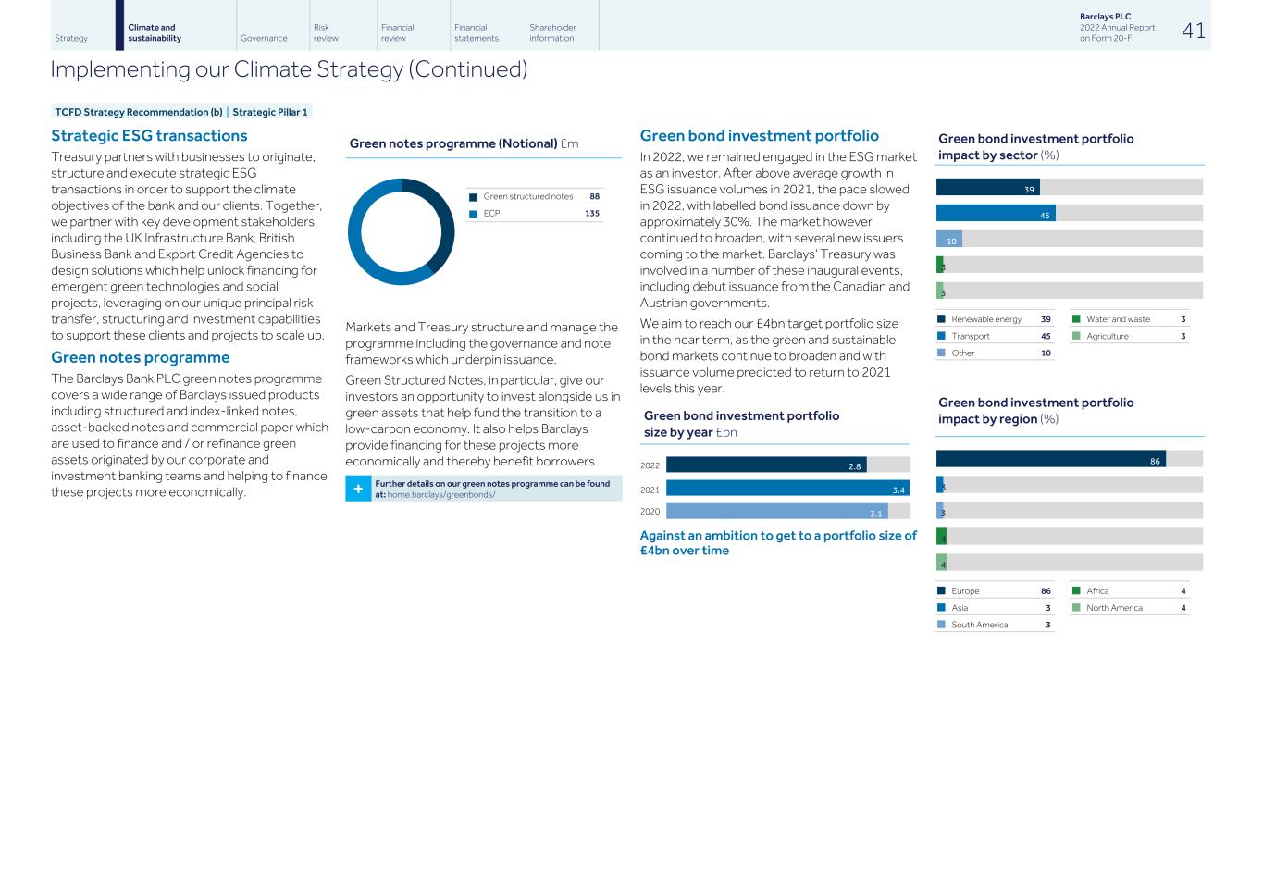Image resolution: width=1263 pixels, height=893 pixels.
Task: Select the Renewable energy legend swatch
Action: point(941,319)
